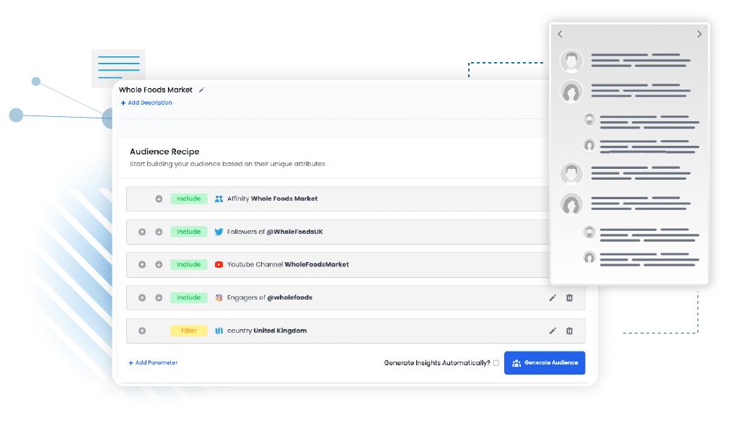Viewport: 730px width, 423px height.
Task: Click the Add Parameter link
Action: click(x=153, y=363)
